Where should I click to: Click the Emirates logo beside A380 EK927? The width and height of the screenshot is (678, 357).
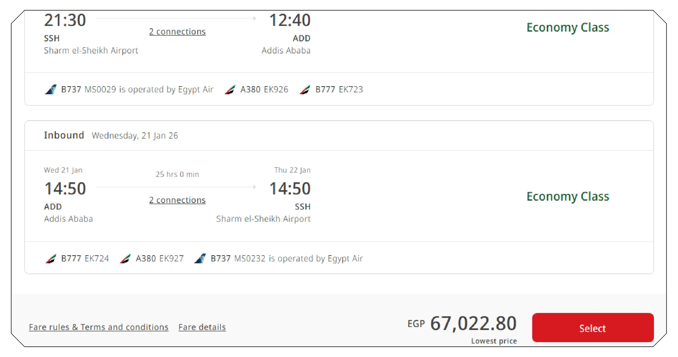pyautogui.click(x=125, y=258)
